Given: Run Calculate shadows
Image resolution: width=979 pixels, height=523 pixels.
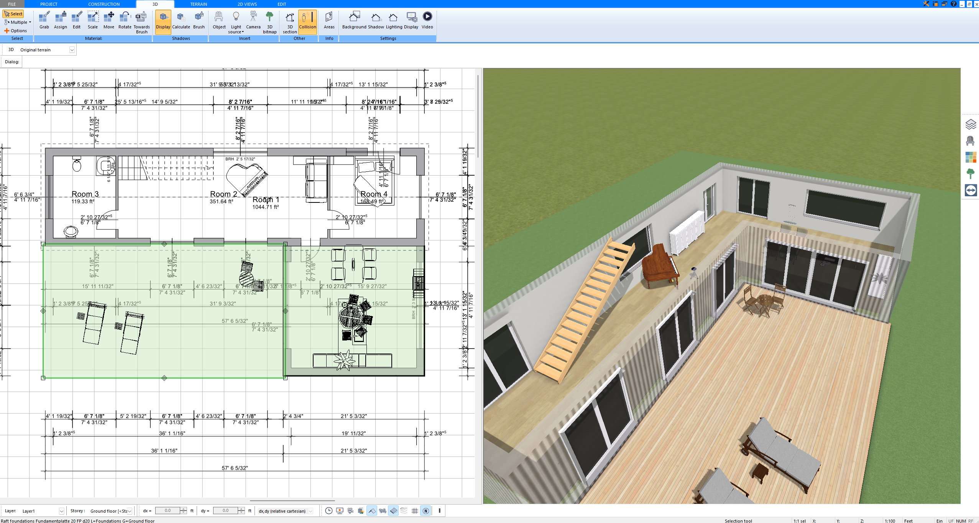Looking at the screenshot, I should pos(181,21).
